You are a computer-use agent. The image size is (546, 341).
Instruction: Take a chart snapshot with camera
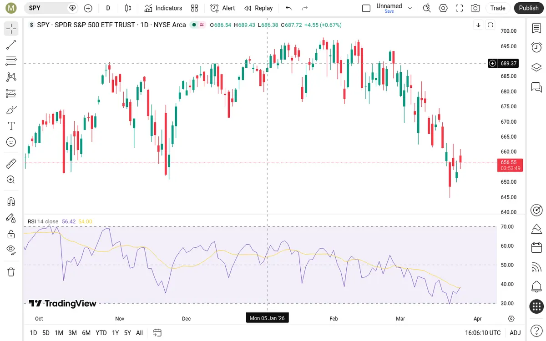point(475,8)
